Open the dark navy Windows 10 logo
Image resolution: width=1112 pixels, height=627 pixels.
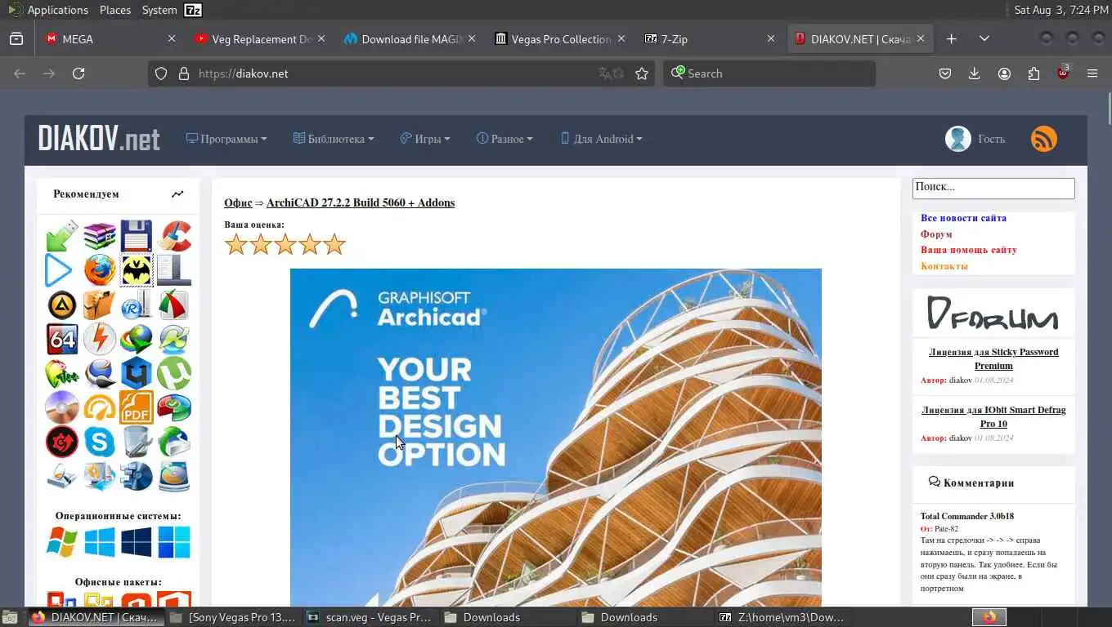tap(137, 542)
